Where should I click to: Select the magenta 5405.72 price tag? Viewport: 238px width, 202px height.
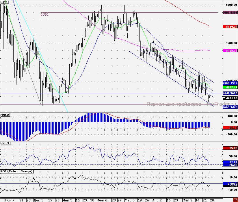point(230,50)
